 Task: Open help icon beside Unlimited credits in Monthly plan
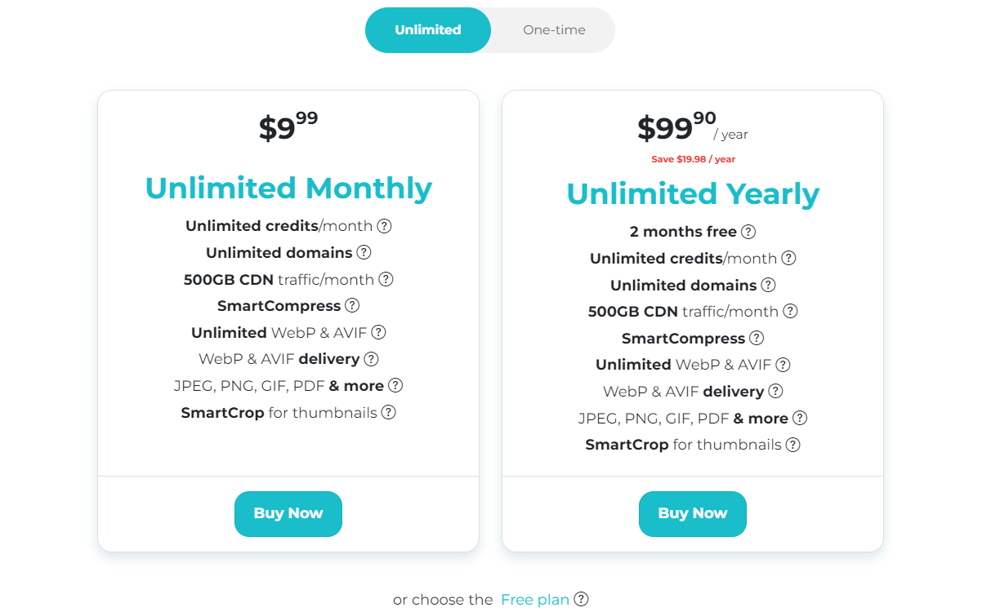(x=384, y=226)
